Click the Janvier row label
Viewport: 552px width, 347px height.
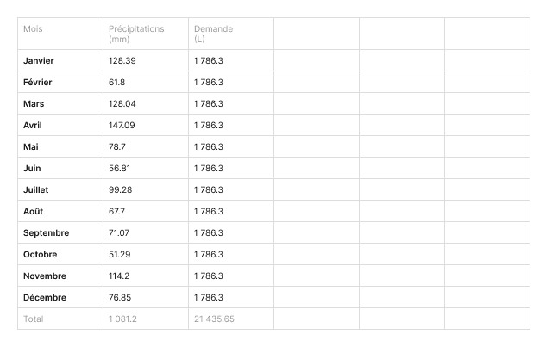coord(39,61)
